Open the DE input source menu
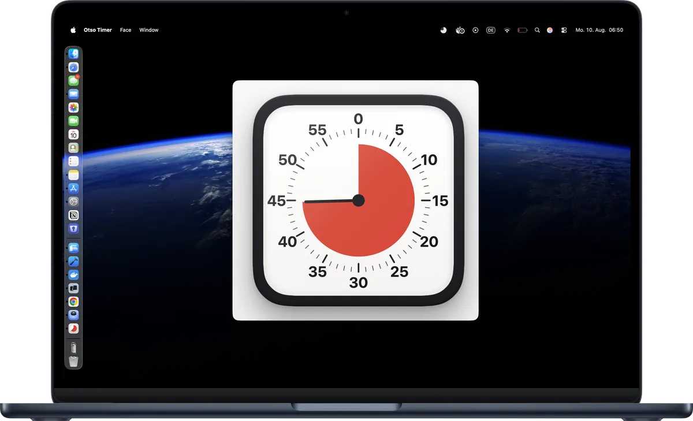Screen dimensions: 693x421 pyautogui.click(x=491, y=30)
